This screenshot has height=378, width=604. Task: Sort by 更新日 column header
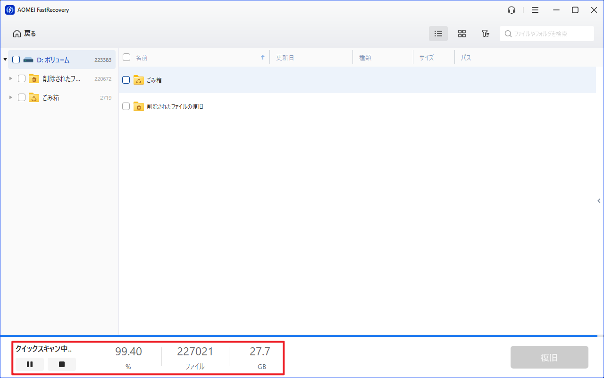coord(285,58)
